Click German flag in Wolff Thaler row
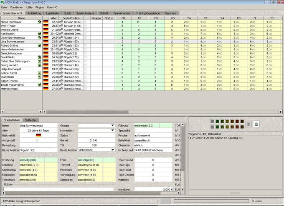 tap(46, 26)
